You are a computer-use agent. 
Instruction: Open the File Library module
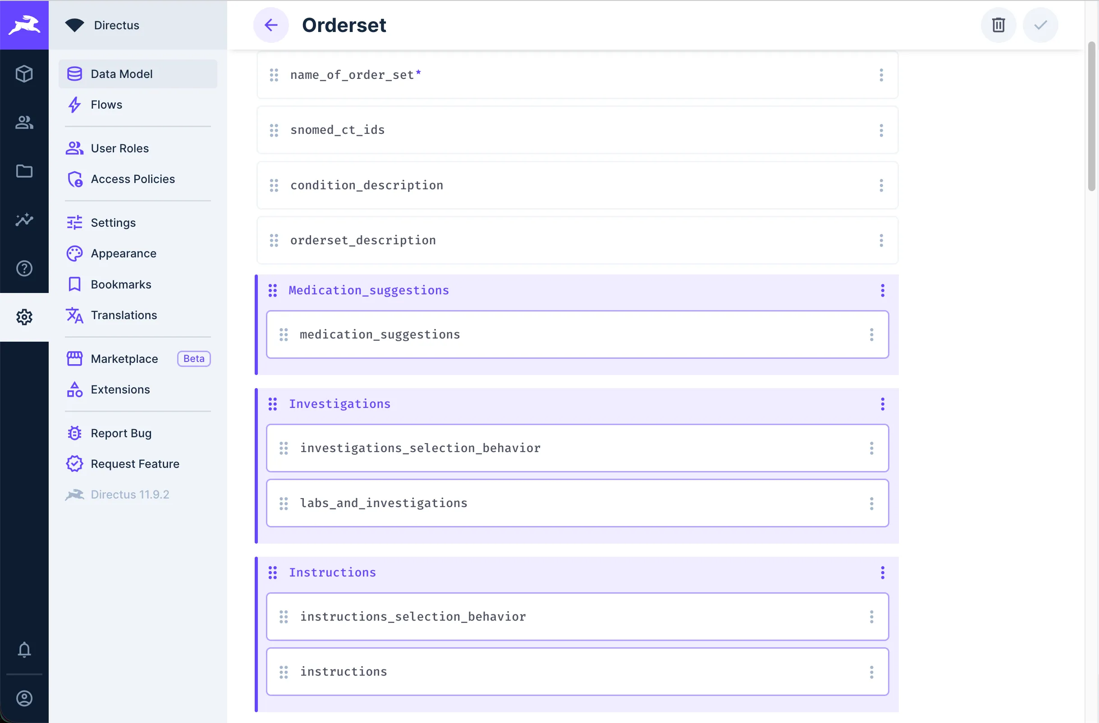tap(24, 171)
